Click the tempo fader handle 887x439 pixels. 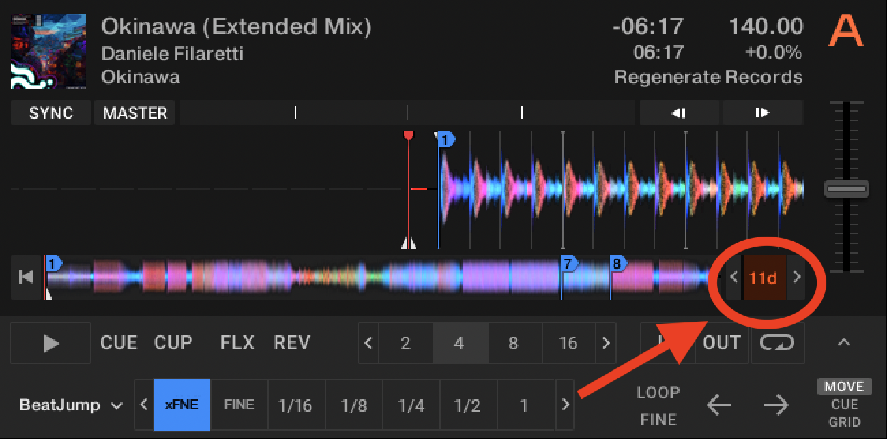[x=846, y=189]
